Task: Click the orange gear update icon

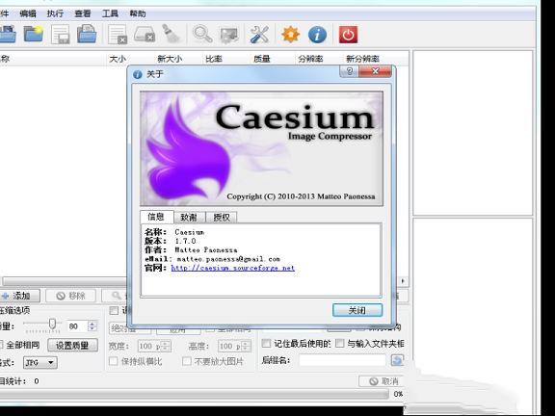Action: [291, 35]
